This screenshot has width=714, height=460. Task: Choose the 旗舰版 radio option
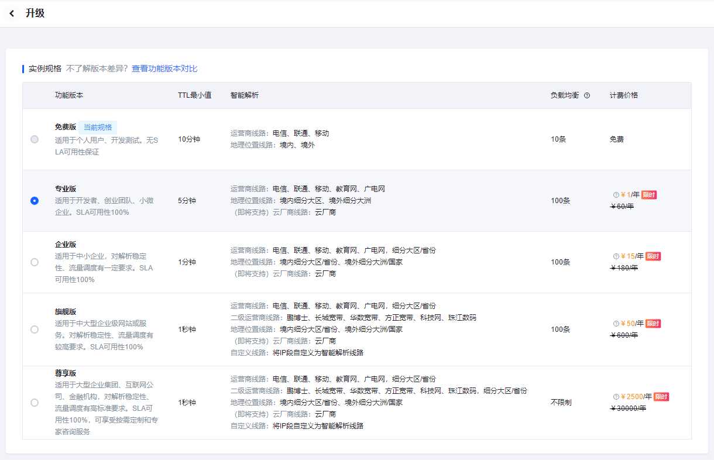click(x=35, y=329)
